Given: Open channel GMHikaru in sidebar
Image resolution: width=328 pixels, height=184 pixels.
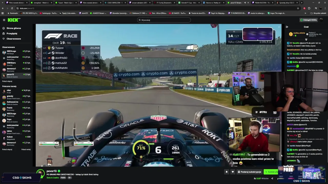Looking at the screenshot, I should [16, 64].
